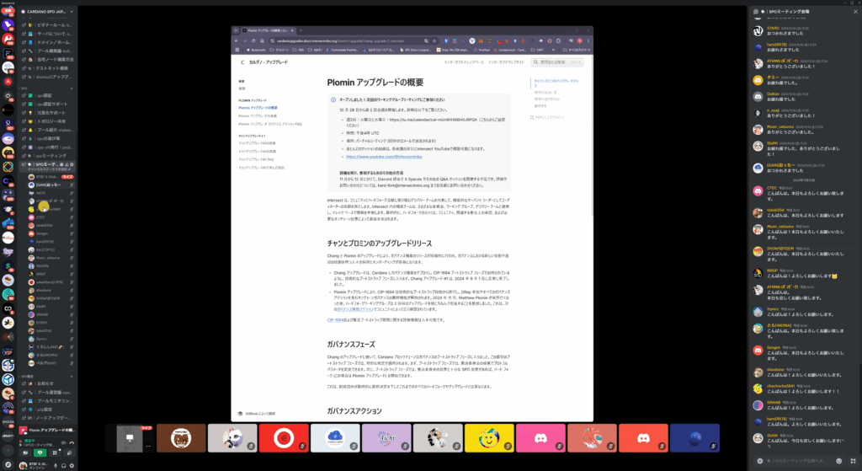The width and height of the screenshot is (862, 471).
Task: Add channel to SPO category
Action: (72, 88)
